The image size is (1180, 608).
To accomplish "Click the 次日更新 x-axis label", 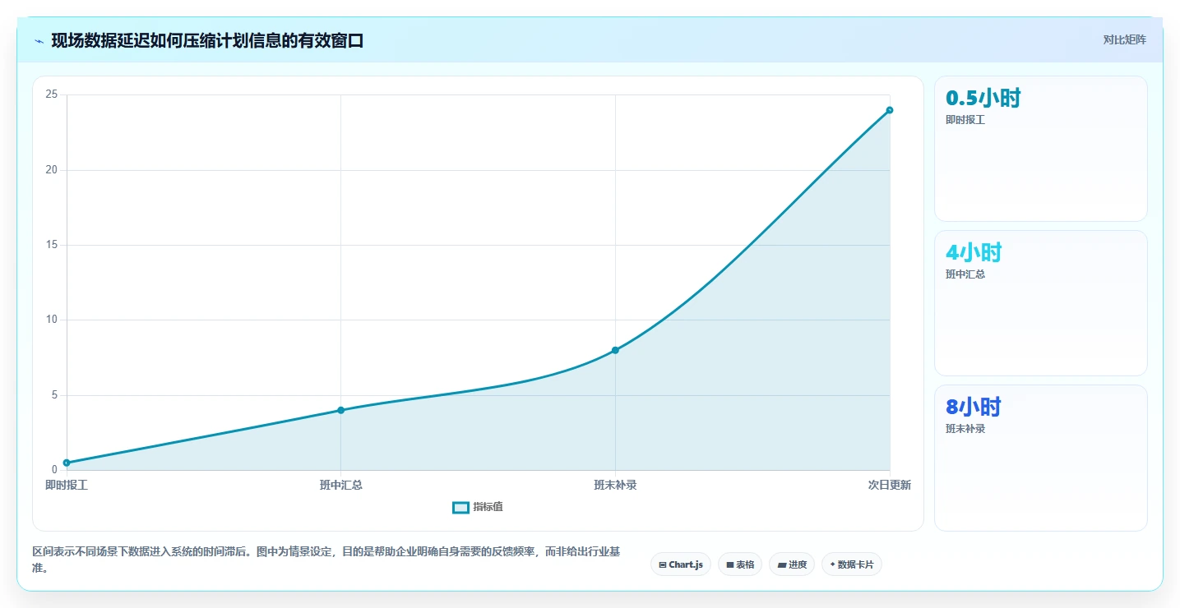I will coord(890,485).
